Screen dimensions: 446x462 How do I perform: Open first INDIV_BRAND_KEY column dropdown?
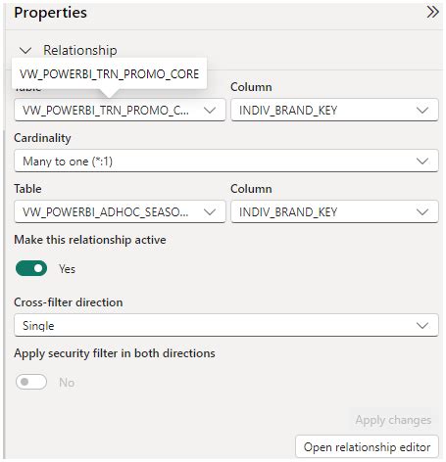[334, 111]
